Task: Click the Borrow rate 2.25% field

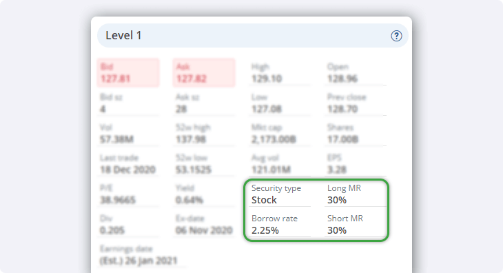Action: click(280, 225)
